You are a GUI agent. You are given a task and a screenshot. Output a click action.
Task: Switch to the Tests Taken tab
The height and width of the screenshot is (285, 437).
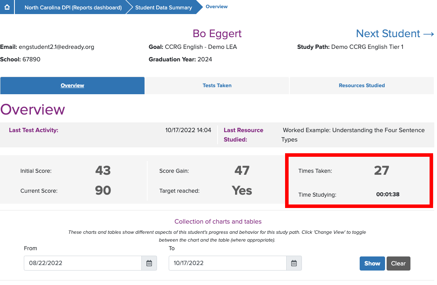point(217,85)
